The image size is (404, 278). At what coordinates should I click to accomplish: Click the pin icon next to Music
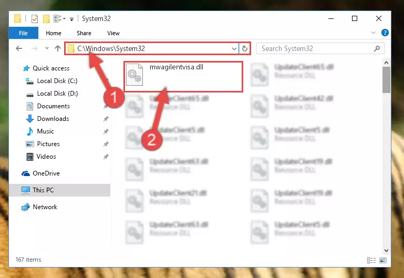(x=106, y=131)
